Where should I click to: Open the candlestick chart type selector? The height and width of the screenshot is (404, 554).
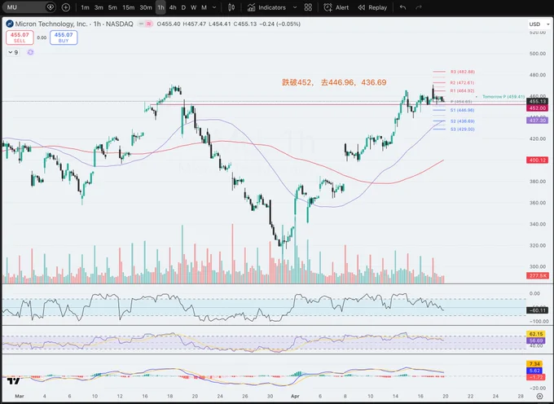(231, 7)
